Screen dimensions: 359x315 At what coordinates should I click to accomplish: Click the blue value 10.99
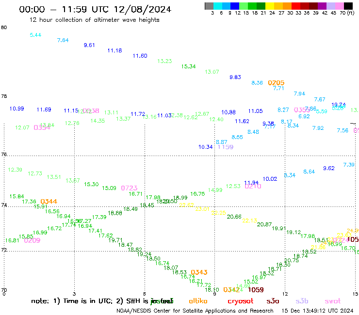pos(16,109)
